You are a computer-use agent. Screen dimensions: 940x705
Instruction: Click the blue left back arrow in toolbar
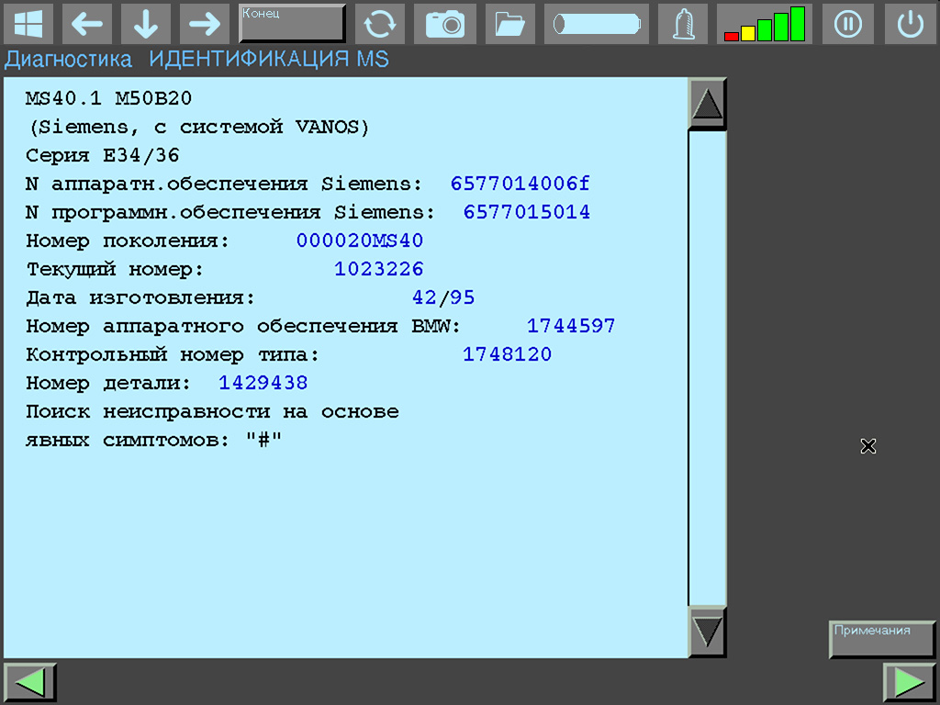click(87, 24)
